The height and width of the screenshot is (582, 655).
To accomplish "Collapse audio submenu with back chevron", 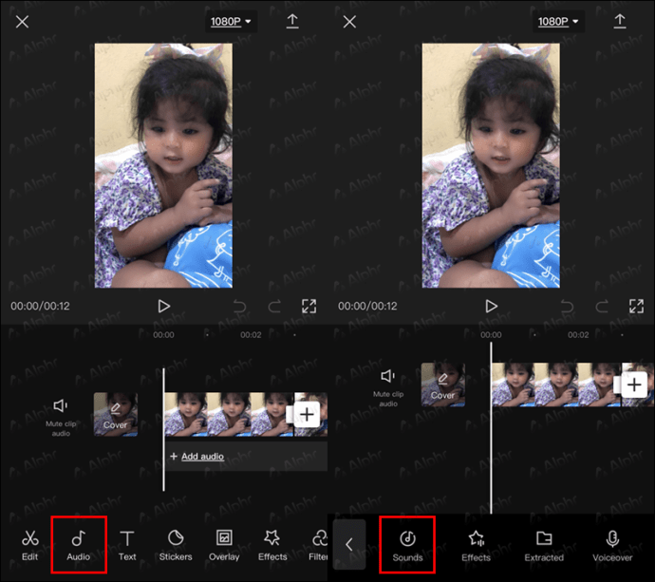I will 349,544.
